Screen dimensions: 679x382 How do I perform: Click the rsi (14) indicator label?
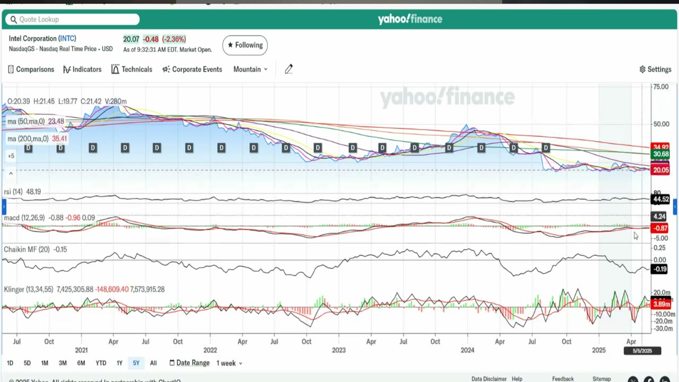pyautogui.click(x=14, y=192)
